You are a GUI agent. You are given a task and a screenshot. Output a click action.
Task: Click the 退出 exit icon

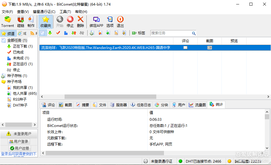(120, 22)
